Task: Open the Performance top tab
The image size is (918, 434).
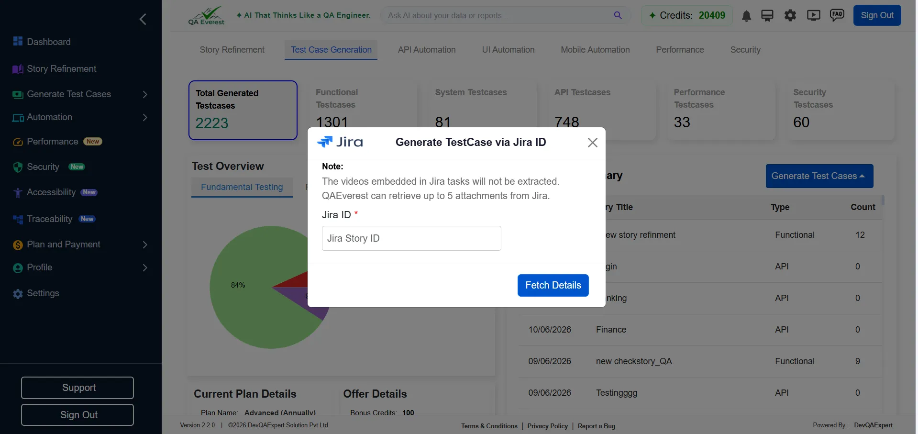Action: (x=680, y=50)
